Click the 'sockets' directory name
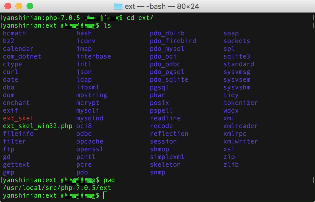 tap(237, 41)
